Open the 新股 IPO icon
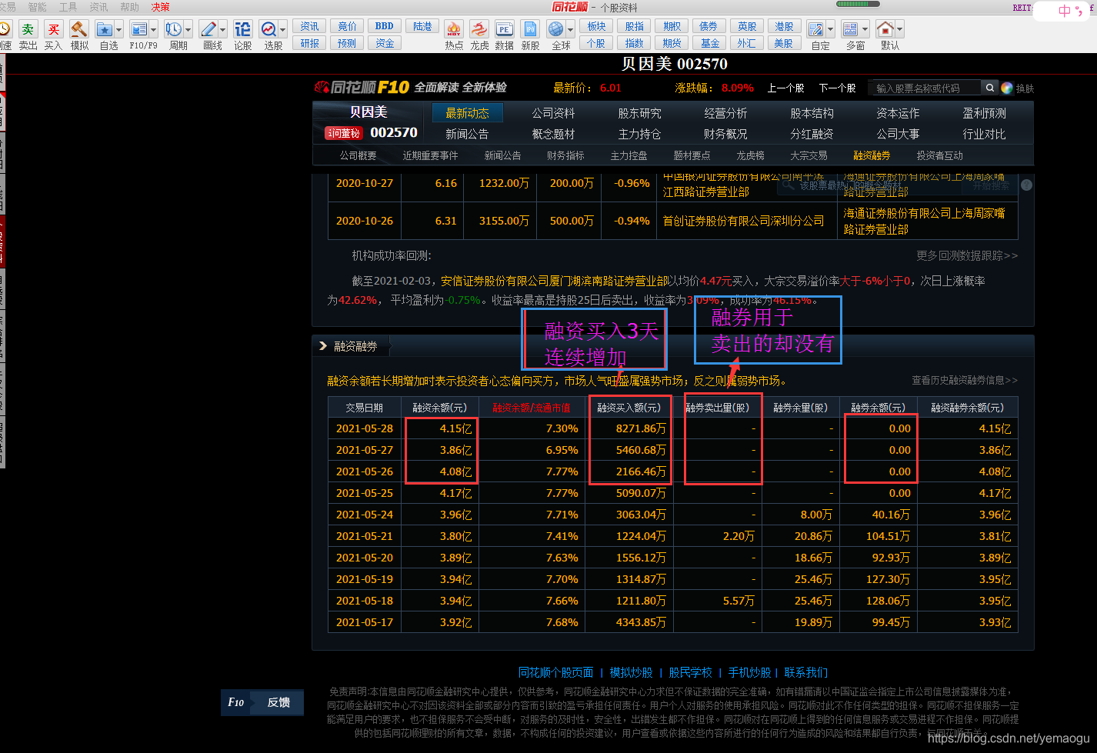Screen dimensions: 1097x753 530,29
